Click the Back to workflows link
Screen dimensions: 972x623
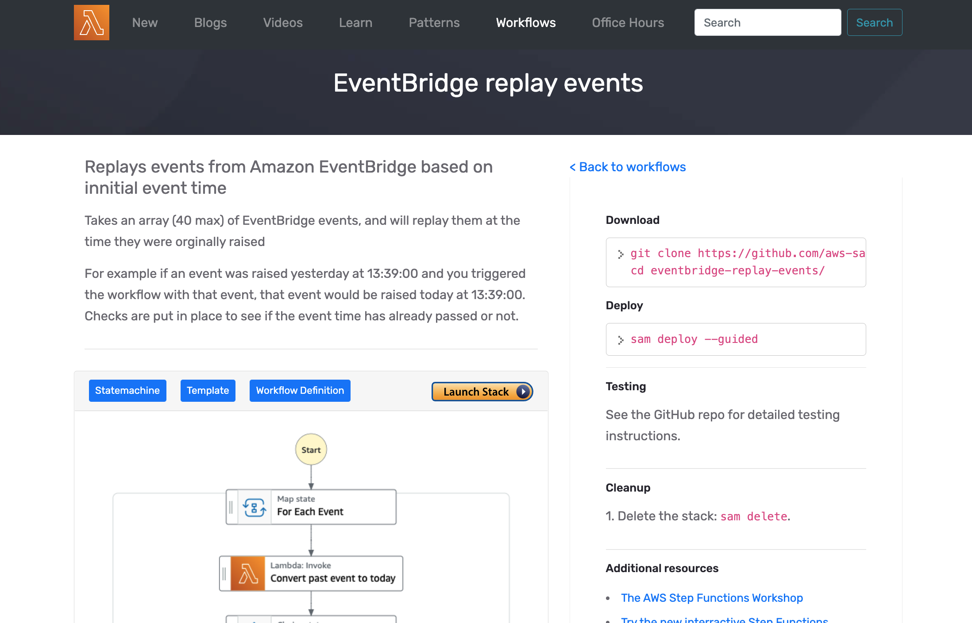tap(629, 167)
